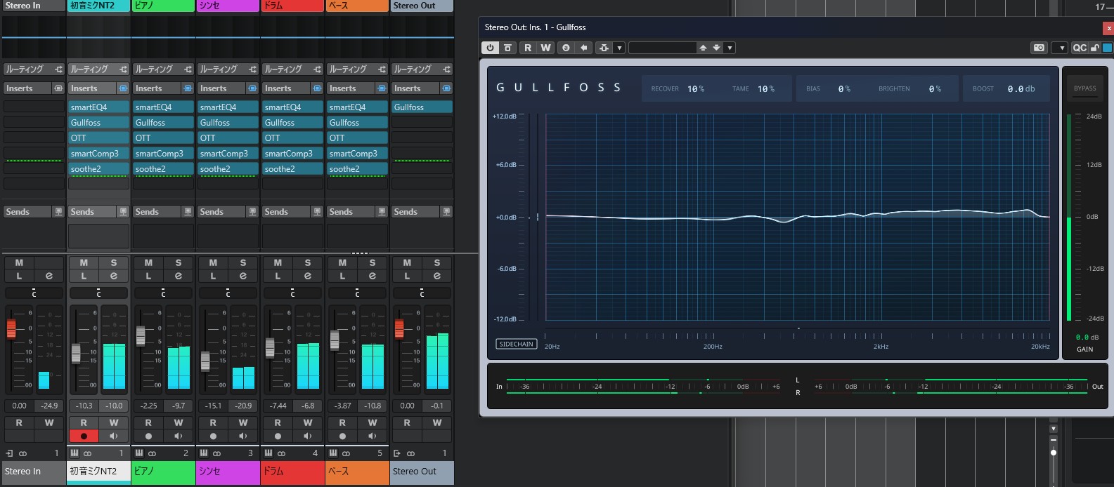Open the sidechain routing dropdown arrow in plugin header

(x=619, y=48)
